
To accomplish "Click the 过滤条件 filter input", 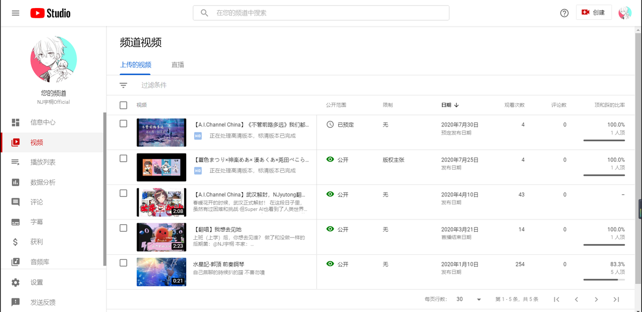I will pos(154,85).
